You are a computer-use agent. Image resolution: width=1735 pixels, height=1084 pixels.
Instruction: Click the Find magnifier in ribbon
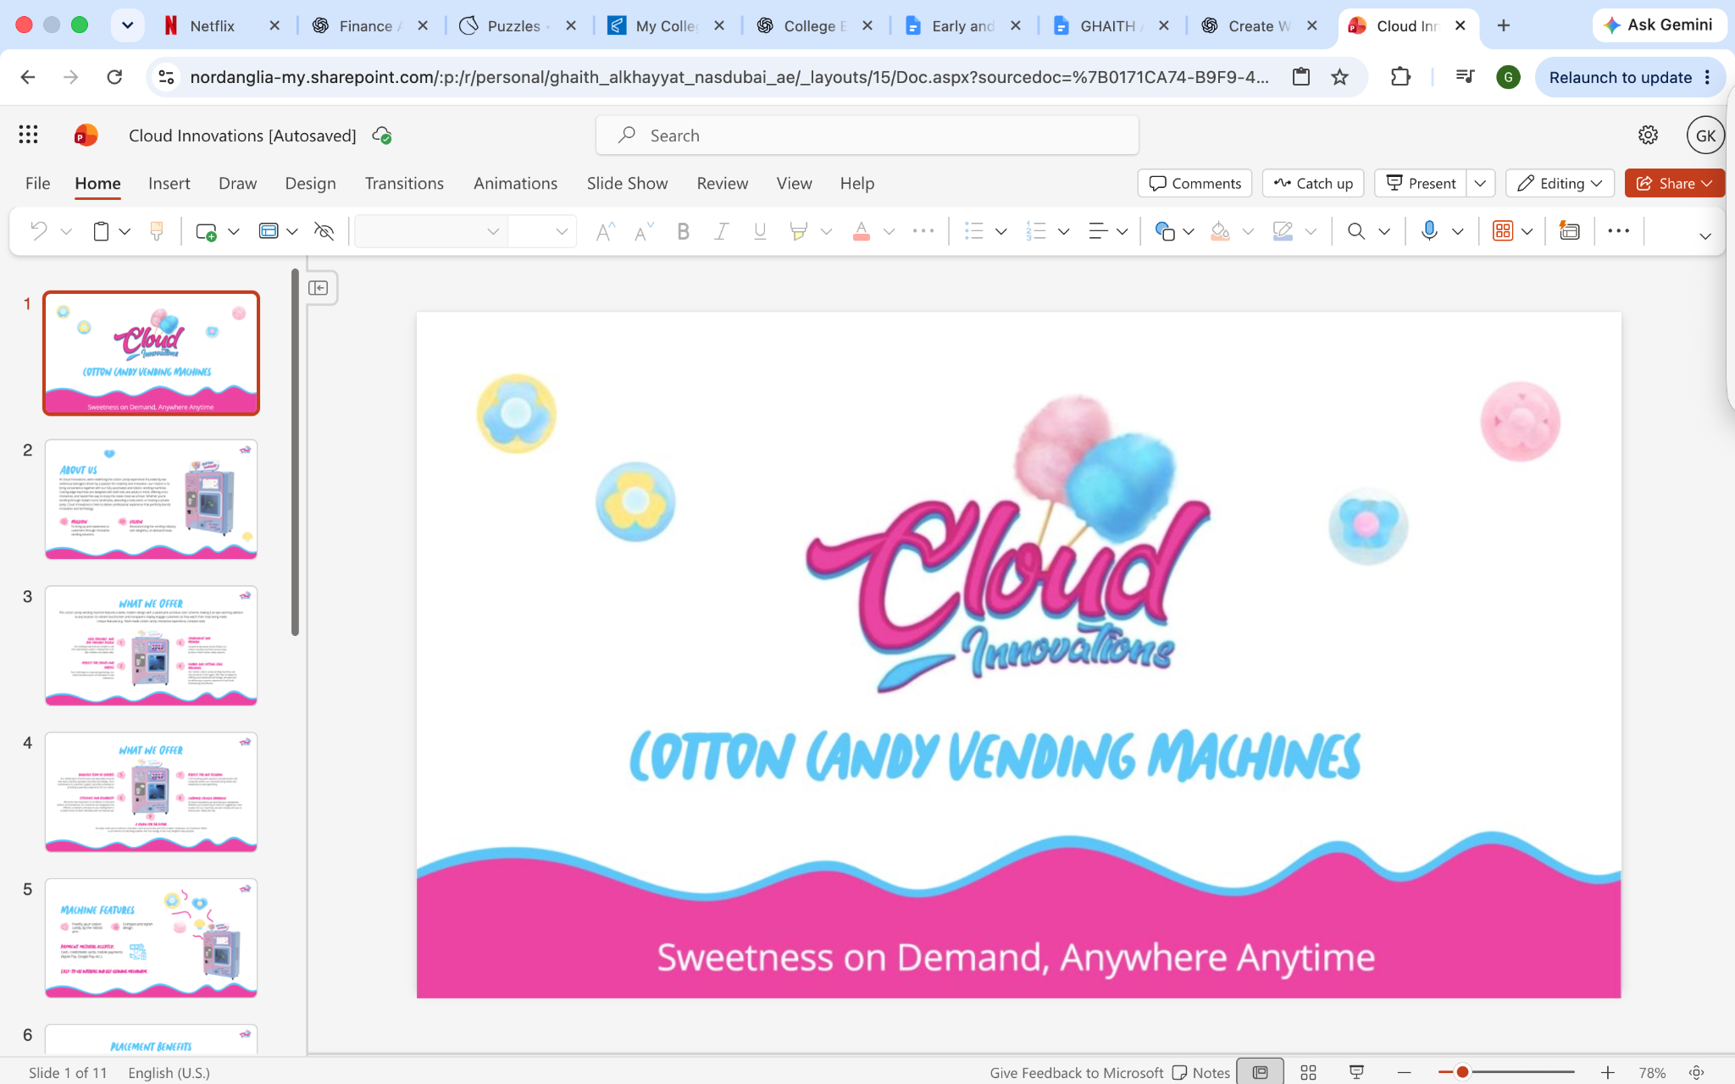(x=1356, y=231)
